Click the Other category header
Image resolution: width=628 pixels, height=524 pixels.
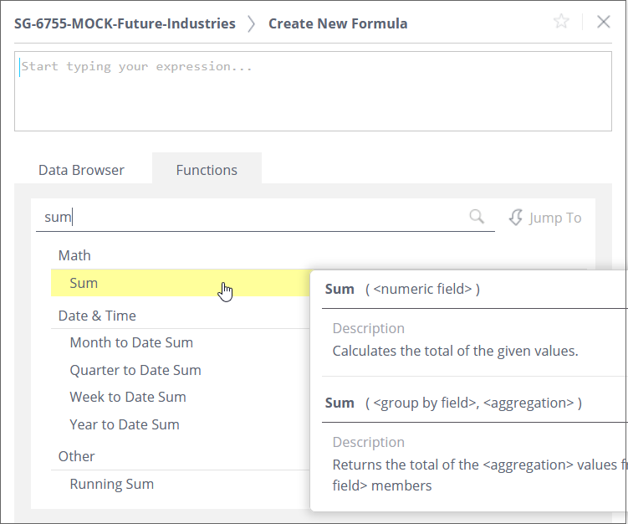77,456
